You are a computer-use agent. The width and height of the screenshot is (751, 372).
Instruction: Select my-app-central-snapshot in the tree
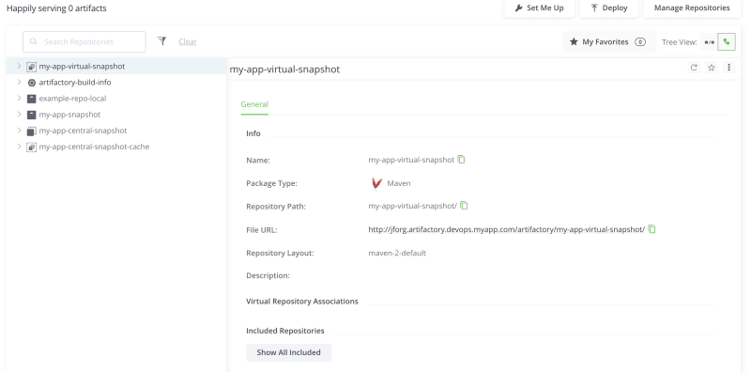click(x=83, y=131)
